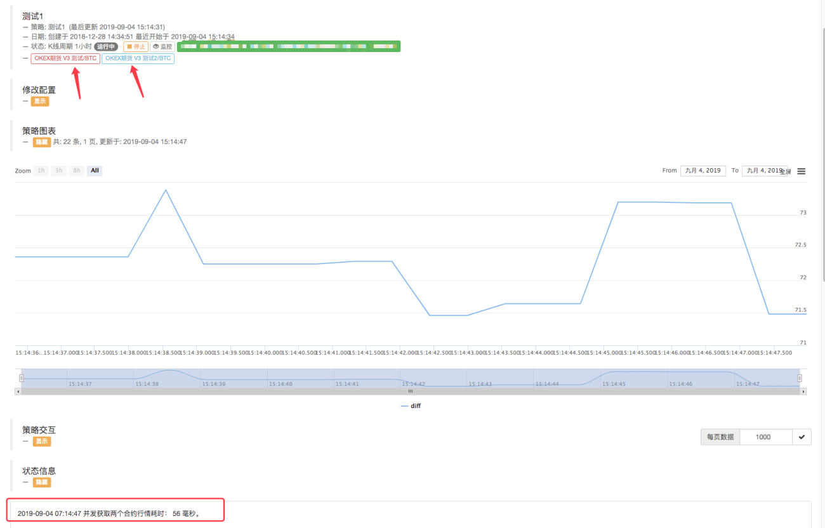Grab the navigator left range handle
Viewport: 825px width, 528px height.
tap(21, 378)
